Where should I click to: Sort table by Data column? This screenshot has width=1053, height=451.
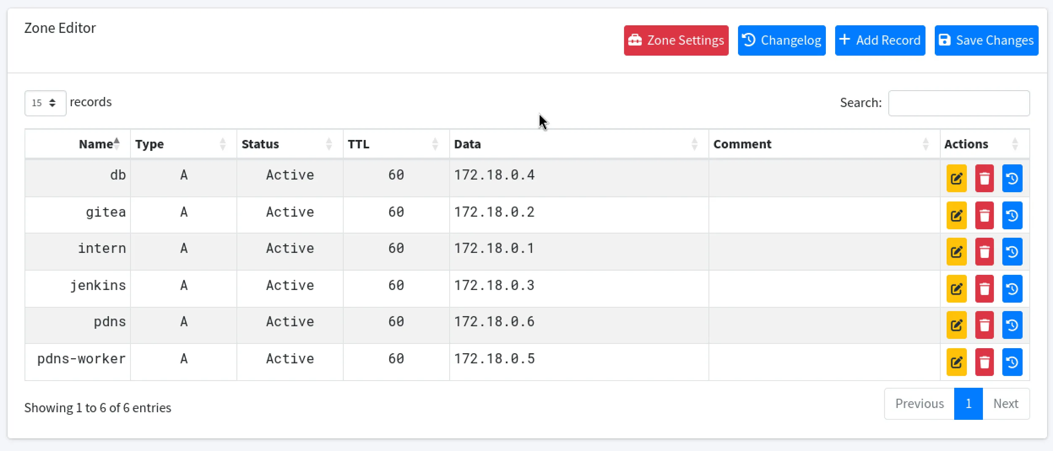pos(579,144)
